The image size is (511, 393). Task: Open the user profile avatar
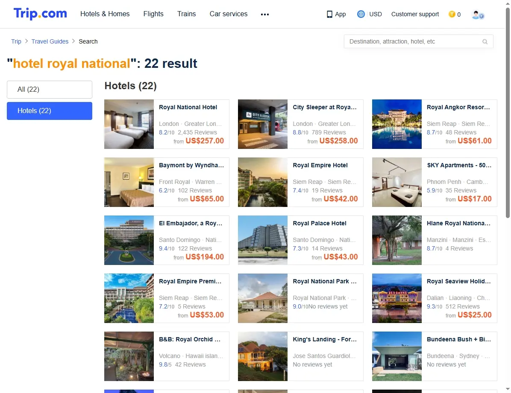click(478, 15)
